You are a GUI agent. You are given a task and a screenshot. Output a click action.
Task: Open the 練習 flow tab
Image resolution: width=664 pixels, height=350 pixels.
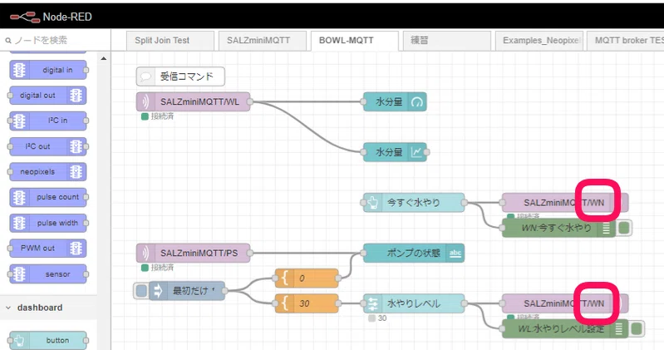(447, 41)
